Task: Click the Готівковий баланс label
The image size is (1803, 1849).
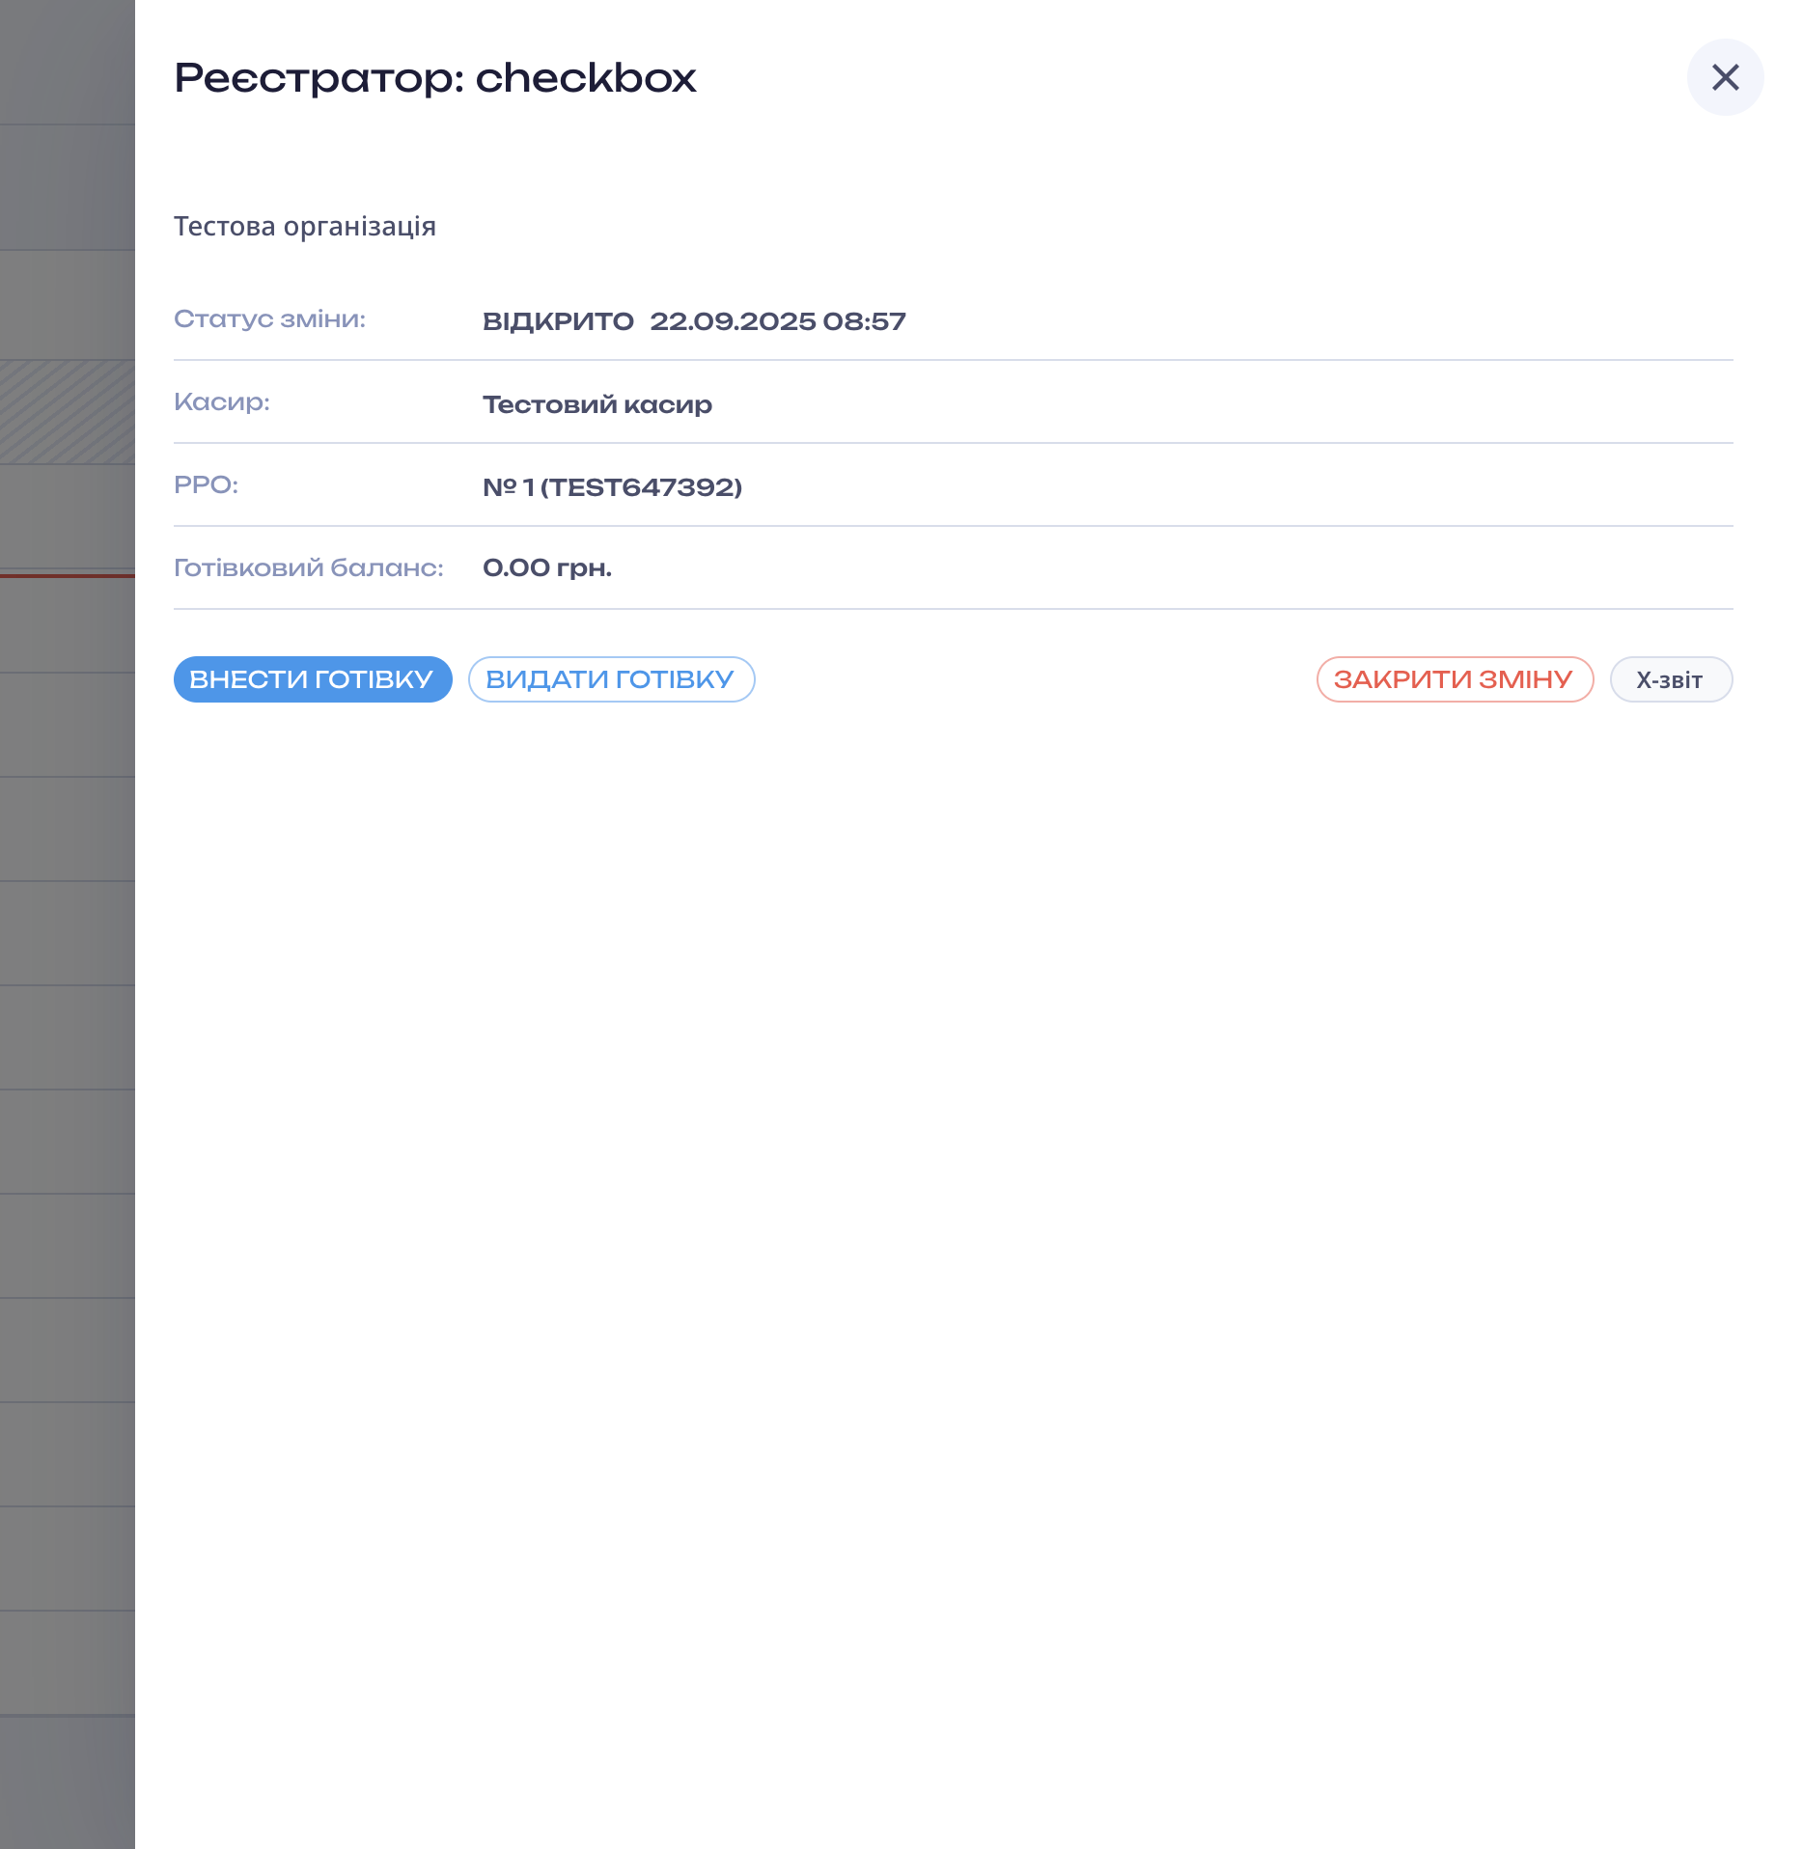Action: [x=309, y=568]
